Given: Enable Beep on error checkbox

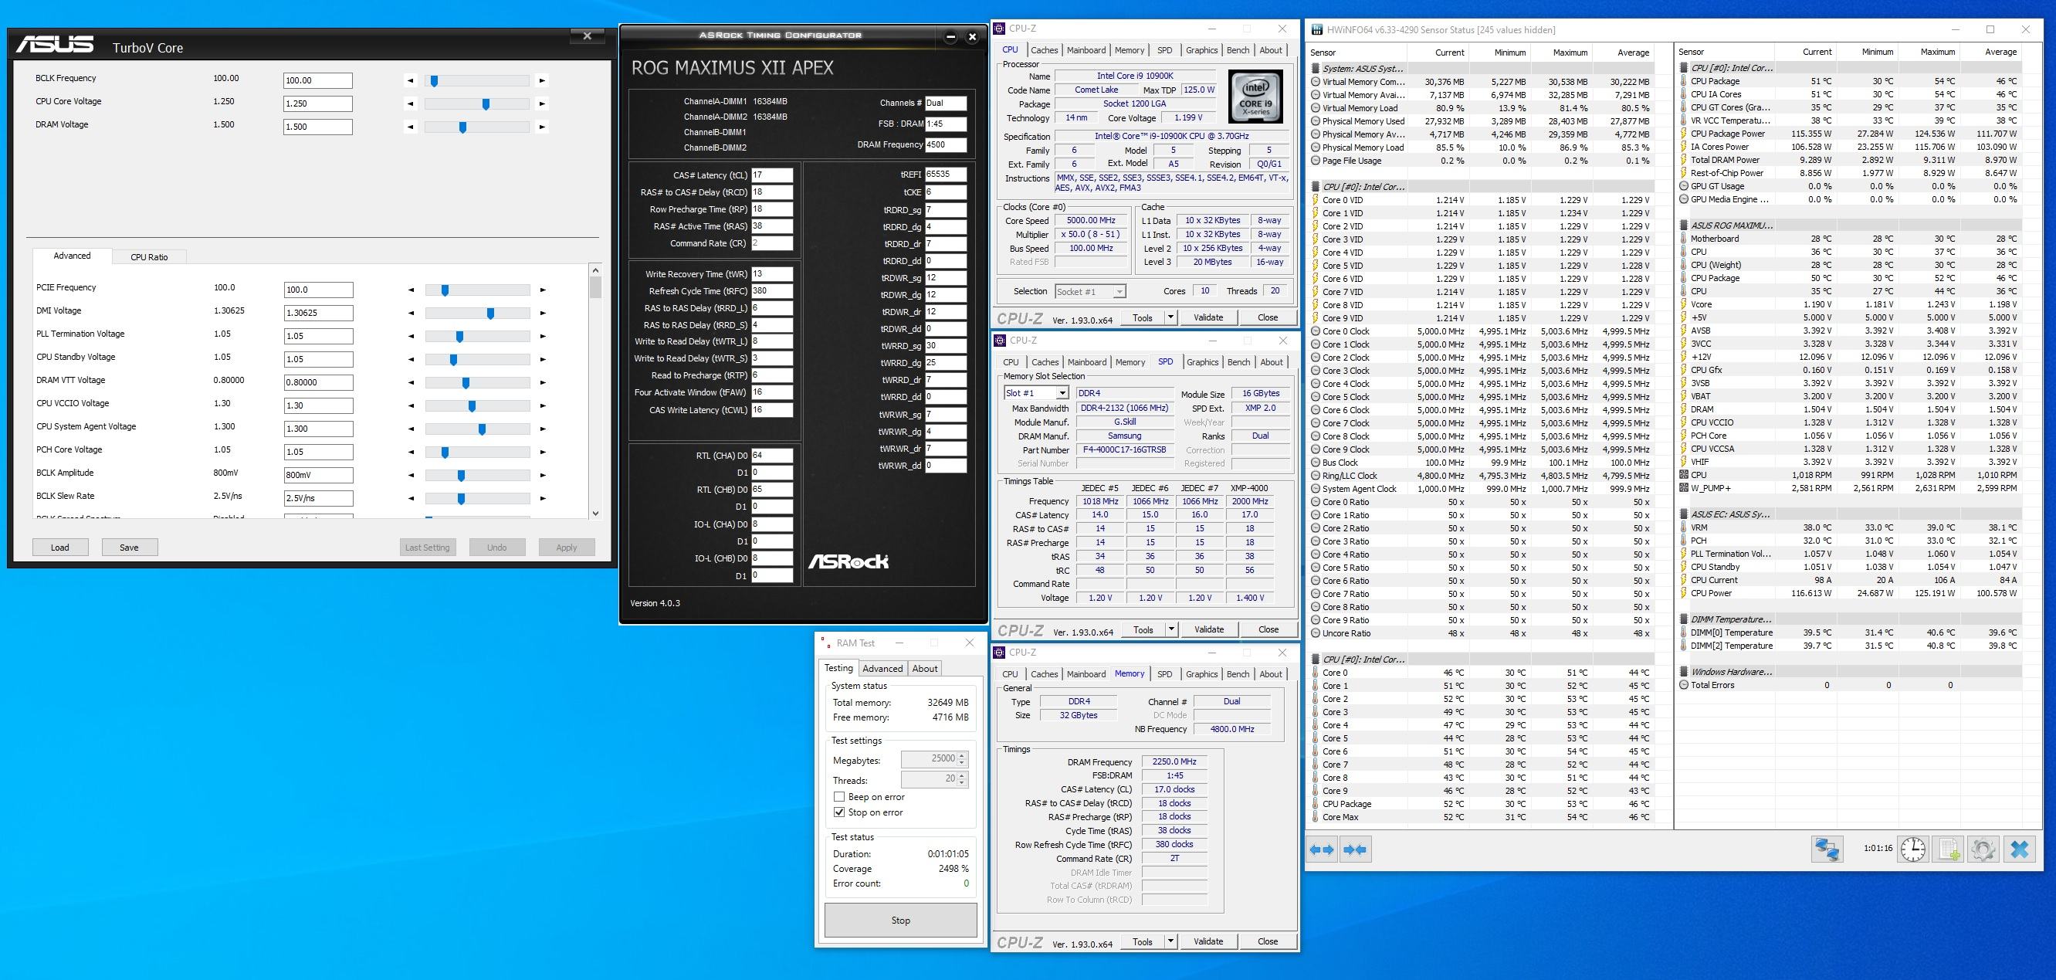Looking at the screenshot, I should (x=838, y=797).
